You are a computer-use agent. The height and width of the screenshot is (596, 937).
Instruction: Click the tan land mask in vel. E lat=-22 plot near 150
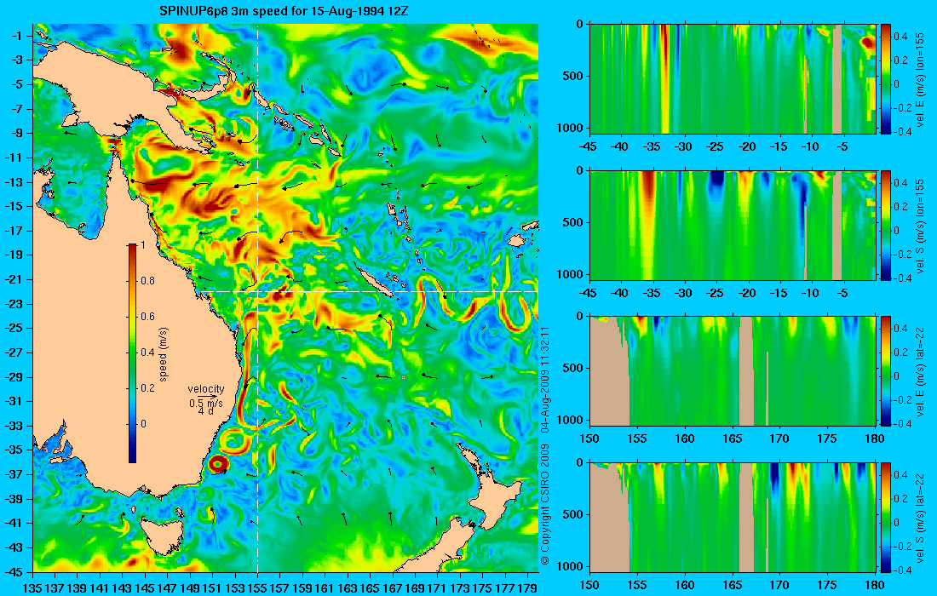(608, 373)
